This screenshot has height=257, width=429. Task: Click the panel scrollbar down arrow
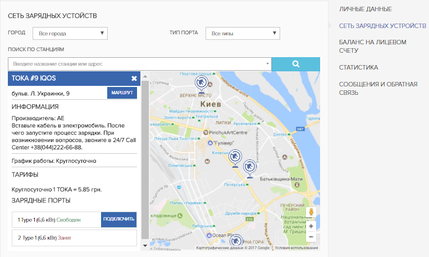[145, 245]
